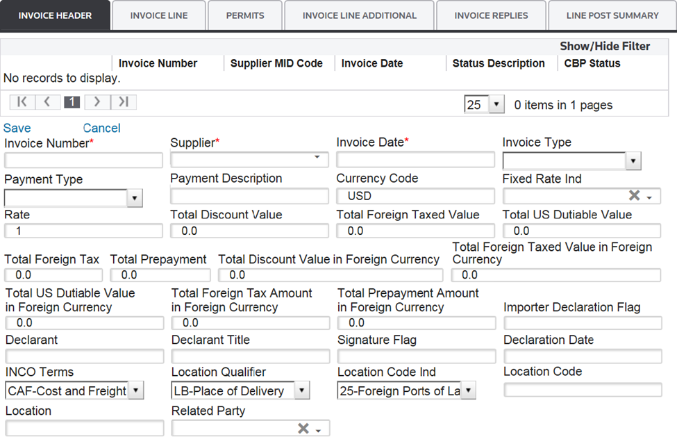Switch to Line Post Summary tab
The height and width of the screenshot is (437, 677).
612,15
